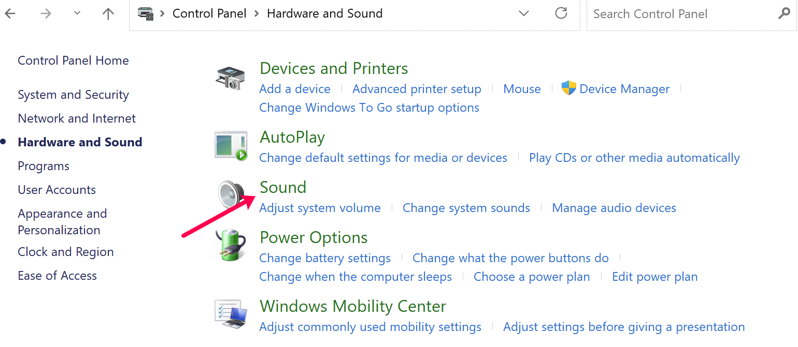Open Device Manager link
Image resolution: width=798 pixels, height=347 pixels.
click(624, 89)
